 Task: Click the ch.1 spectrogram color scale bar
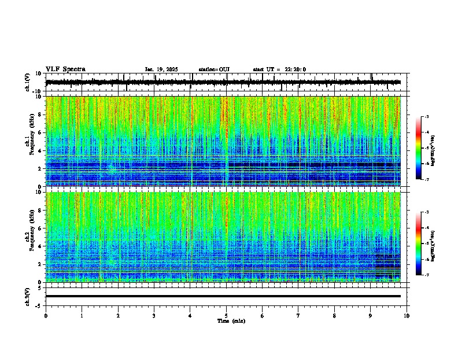(x=419, y=148)
